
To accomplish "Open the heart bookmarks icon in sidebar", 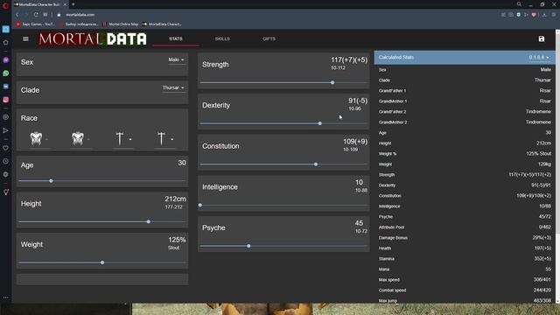I will 6,148.
